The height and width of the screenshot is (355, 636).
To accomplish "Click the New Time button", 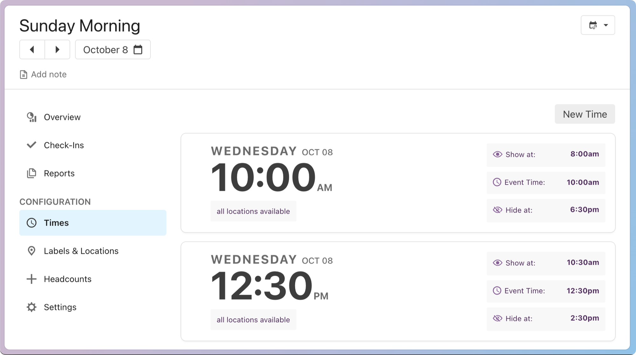I will [x=584, y=114].
